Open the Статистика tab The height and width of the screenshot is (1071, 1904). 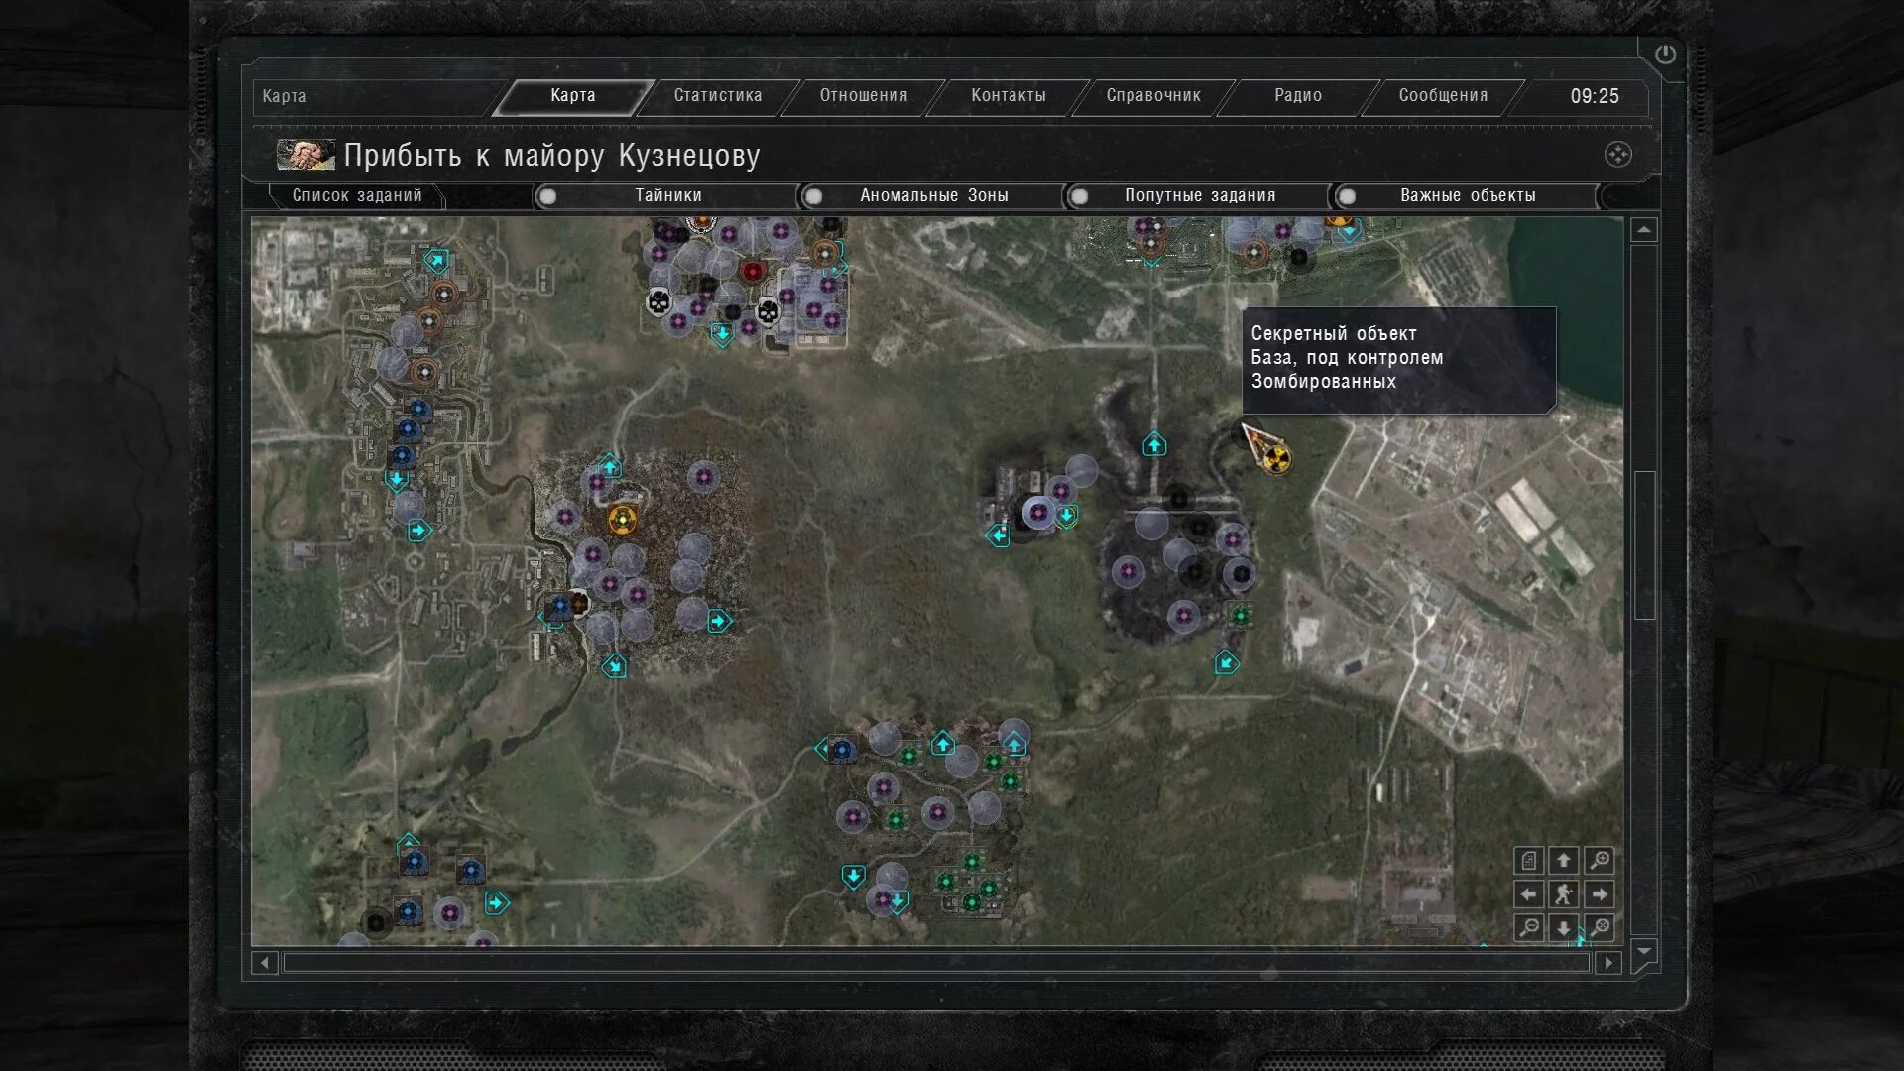click(x=718, y=96)
